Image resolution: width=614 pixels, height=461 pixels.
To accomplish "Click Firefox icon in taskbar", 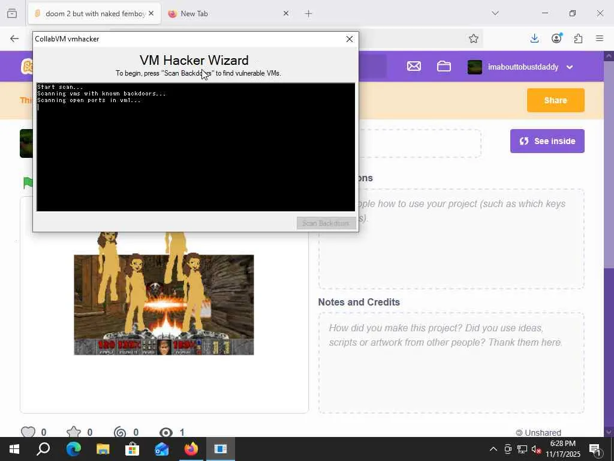I will (x=191, y=449).
